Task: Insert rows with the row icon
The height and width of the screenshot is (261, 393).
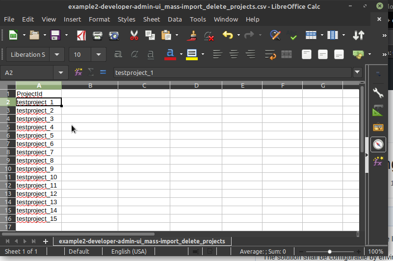Action: pos(311,35)
